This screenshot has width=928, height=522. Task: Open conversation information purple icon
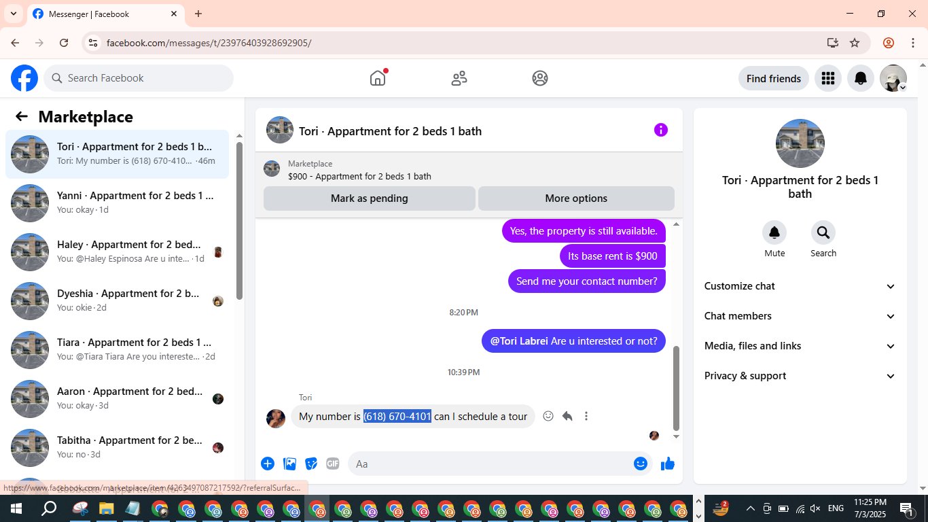pos(661,130)
